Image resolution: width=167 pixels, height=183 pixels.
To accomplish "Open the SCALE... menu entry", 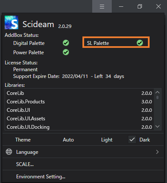I will pos(83,164).
